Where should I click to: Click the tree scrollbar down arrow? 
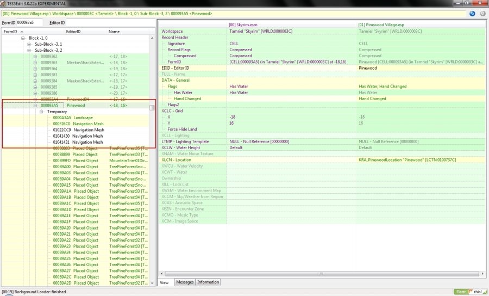152,283
